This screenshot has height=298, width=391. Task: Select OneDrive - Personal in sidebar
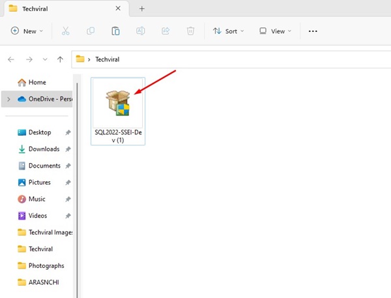point(37,99)
